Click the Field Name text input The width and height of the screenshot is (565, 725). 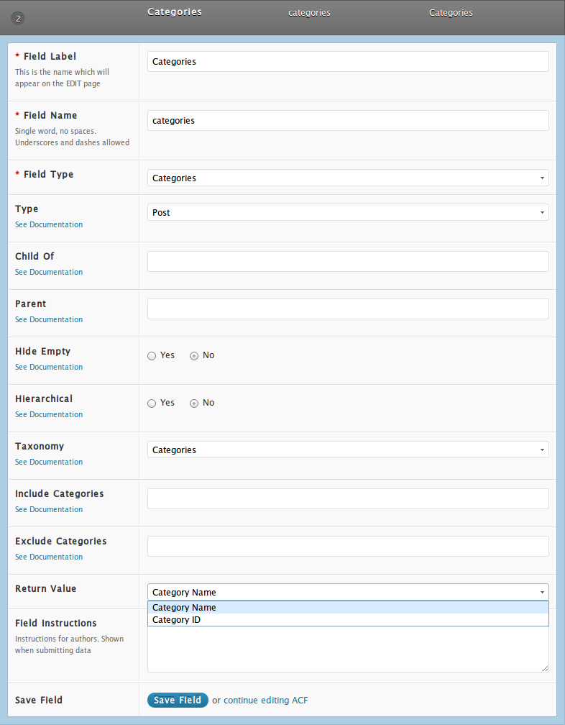tap(348, 121)
